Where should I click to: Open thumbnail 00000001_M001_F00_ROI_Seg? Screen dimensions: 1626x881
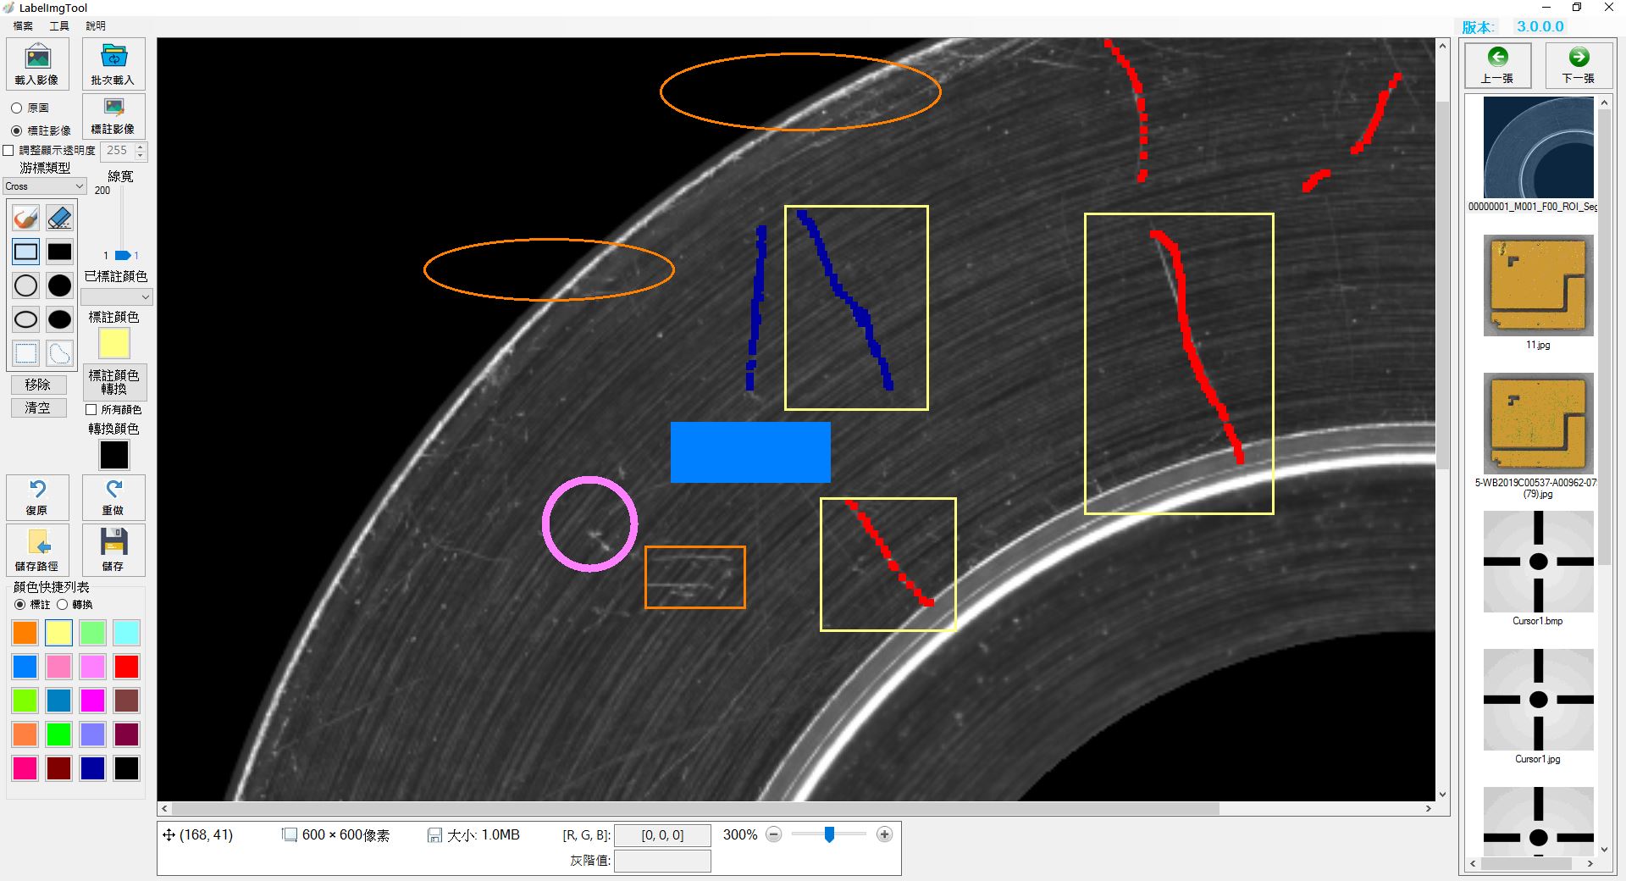click(x=1538, y=148)
